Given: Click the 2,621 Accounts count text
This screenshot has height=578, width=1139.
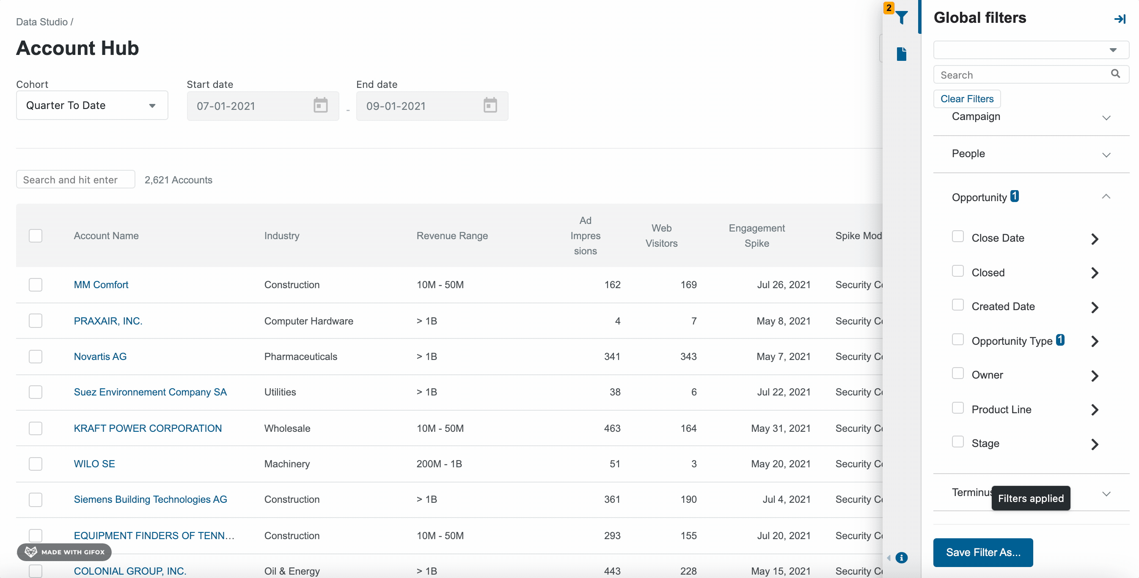Looking at the screenshot, I should coord(178,180).
